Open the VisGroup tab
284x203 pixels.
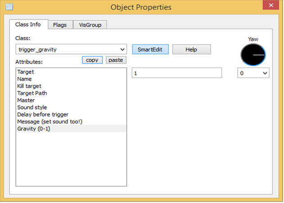[x=90, y=25]
